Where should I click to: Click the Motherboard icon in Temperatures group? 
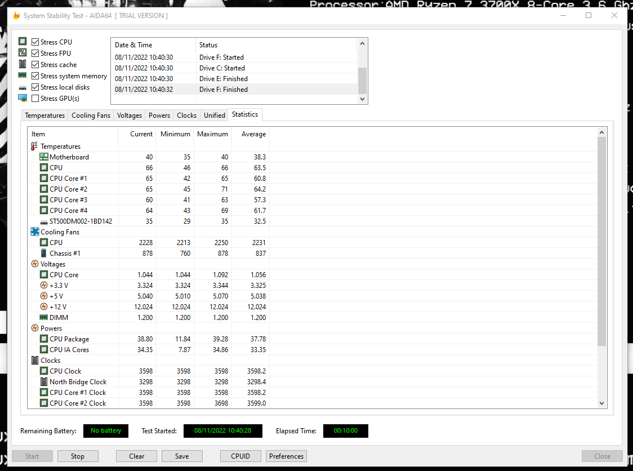click(43, 156)
